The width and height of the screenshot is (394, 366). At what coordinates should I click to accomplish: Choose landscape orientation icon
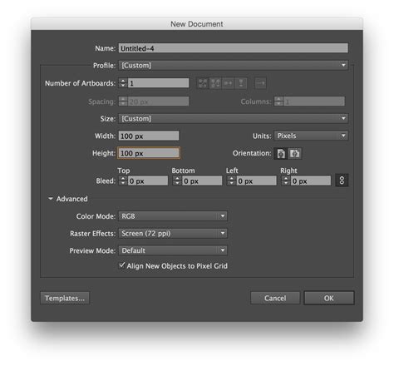tap(295, 153)
